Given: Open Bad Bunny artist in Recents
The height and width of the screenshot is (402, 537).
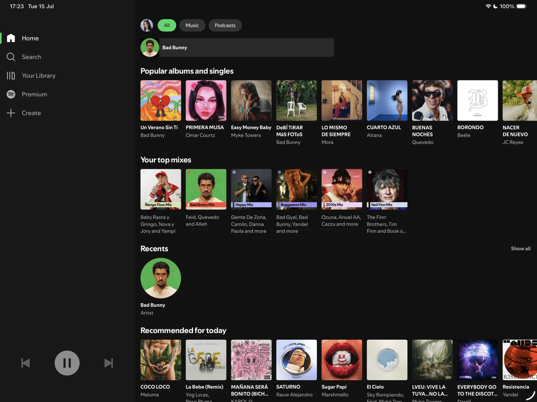Looking at the screenshot, I should [161, 278].
